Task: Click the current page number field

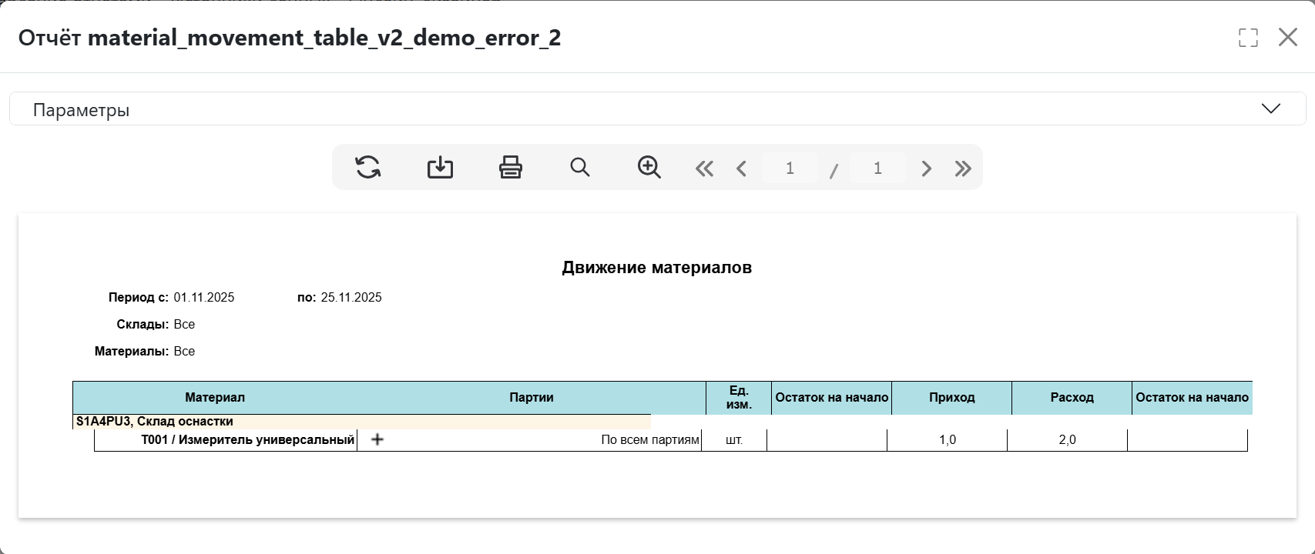Action: click(790, 168)
